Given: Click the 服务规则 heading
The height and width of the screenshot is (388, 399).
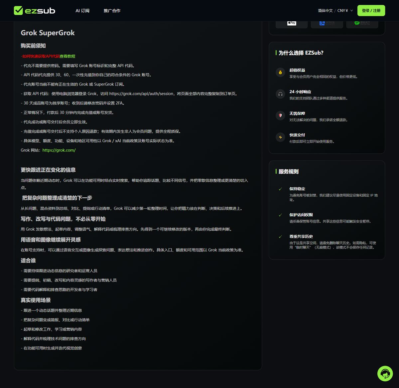Looking at the screenshot, I should [289, 172].
